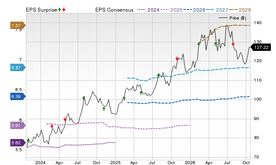Click the 2024 label on the time axis
The height and width of the screenshot is (165, 276).
(40, 162)
